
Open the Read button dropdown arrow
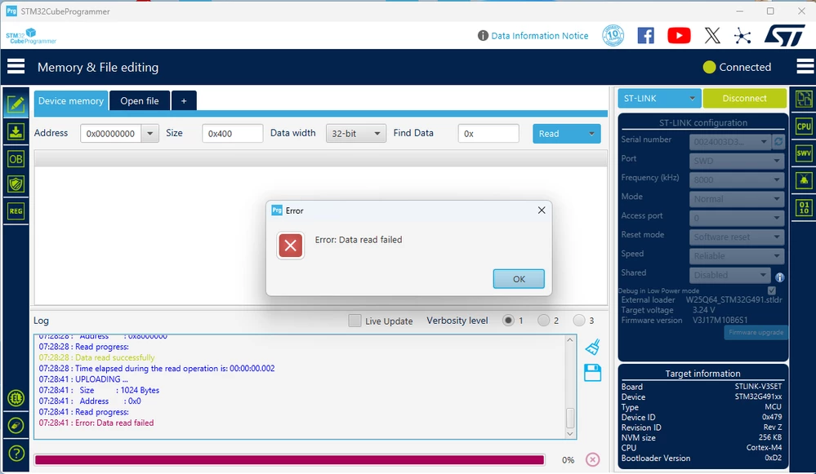click(x=591, y=134)
